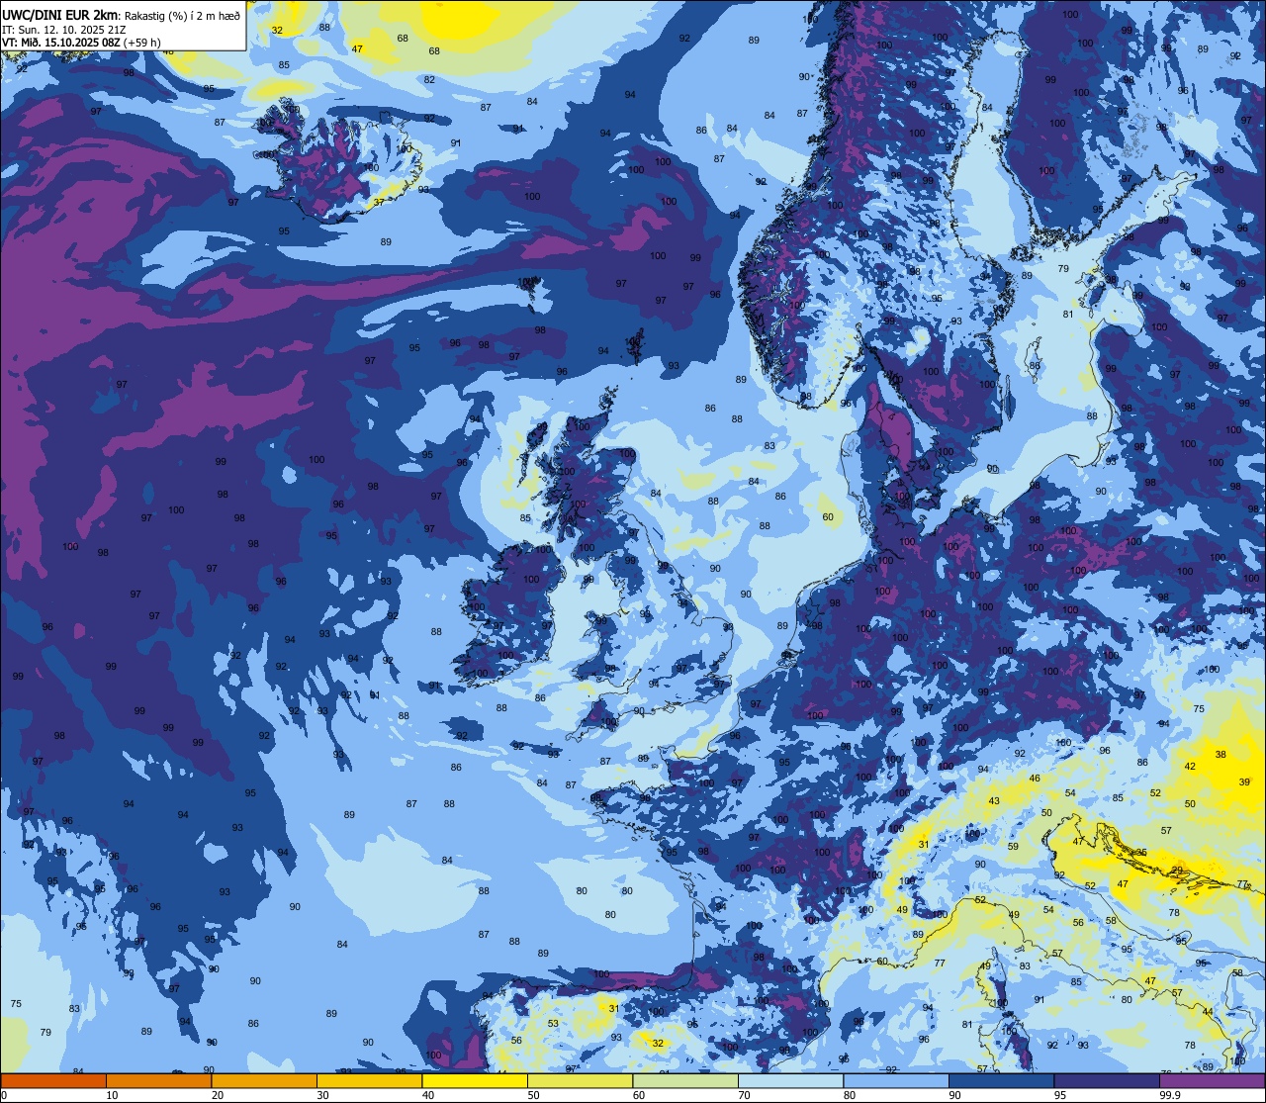
Task: Click the 'VT: Mið. 15.10.2025 08Z' line
Action: (x=61, y=43)
